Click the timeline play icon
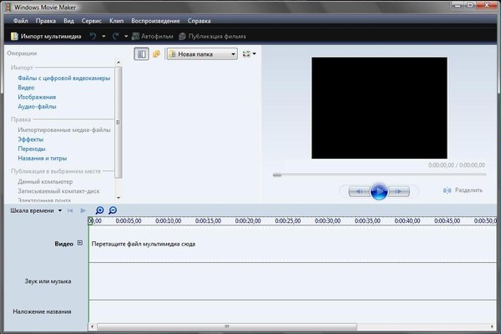This screenshot has height=334, width=501. (83, 210)
